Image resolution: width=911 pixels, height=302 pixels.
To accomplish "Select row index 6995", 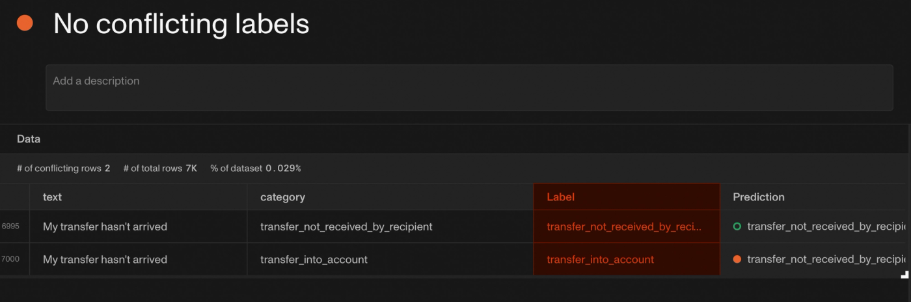I will tap(10, 226).
